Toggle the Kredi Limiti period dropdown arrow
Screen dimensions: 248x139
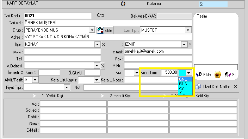(x=188, y=73)
